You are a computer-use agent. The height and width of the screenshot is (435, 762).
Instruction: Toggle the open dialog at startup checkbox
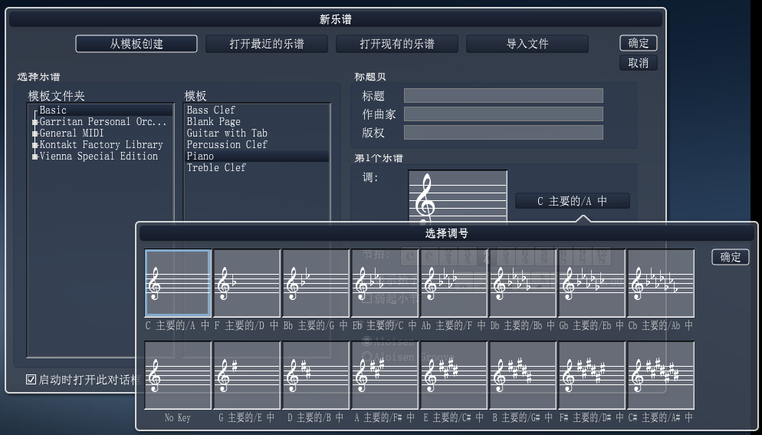tap(31, 379)
